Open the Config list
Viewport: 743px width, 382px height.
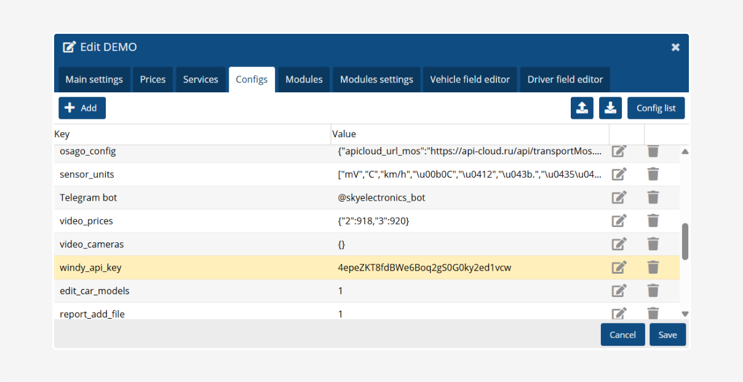pos(656,108)
